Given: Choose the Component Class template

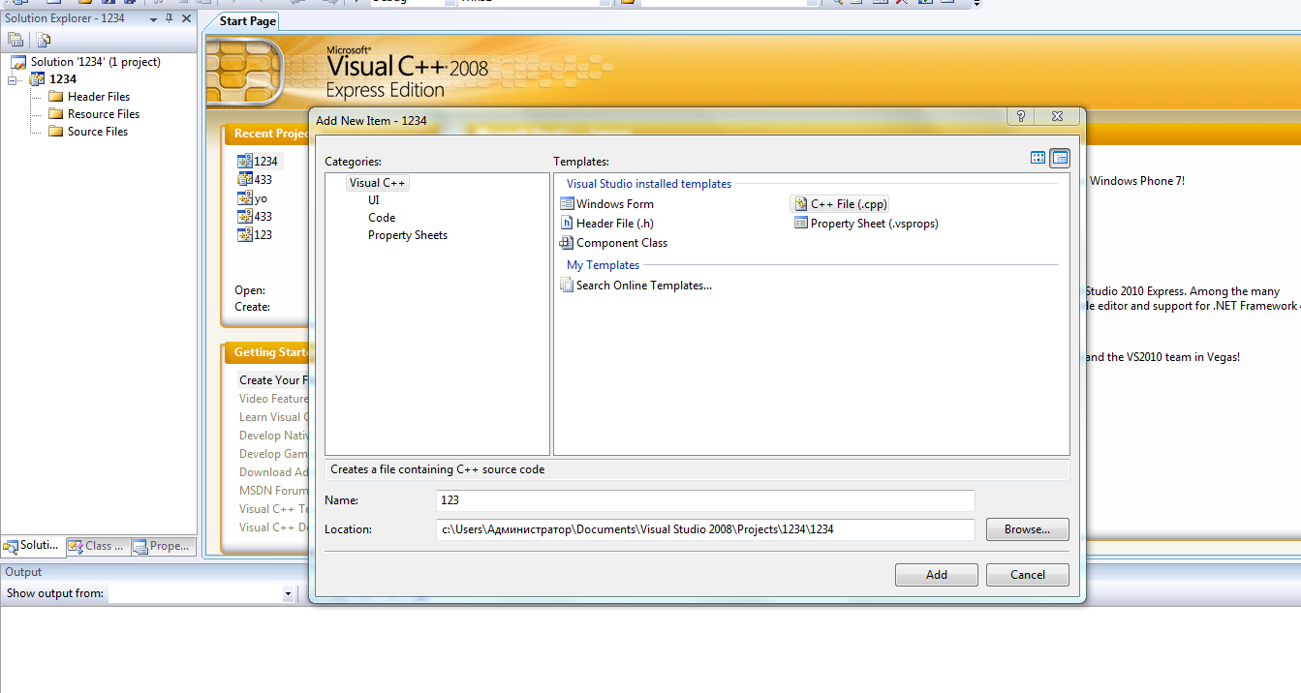Looking at the screenshot, I should tap(613, 243).
